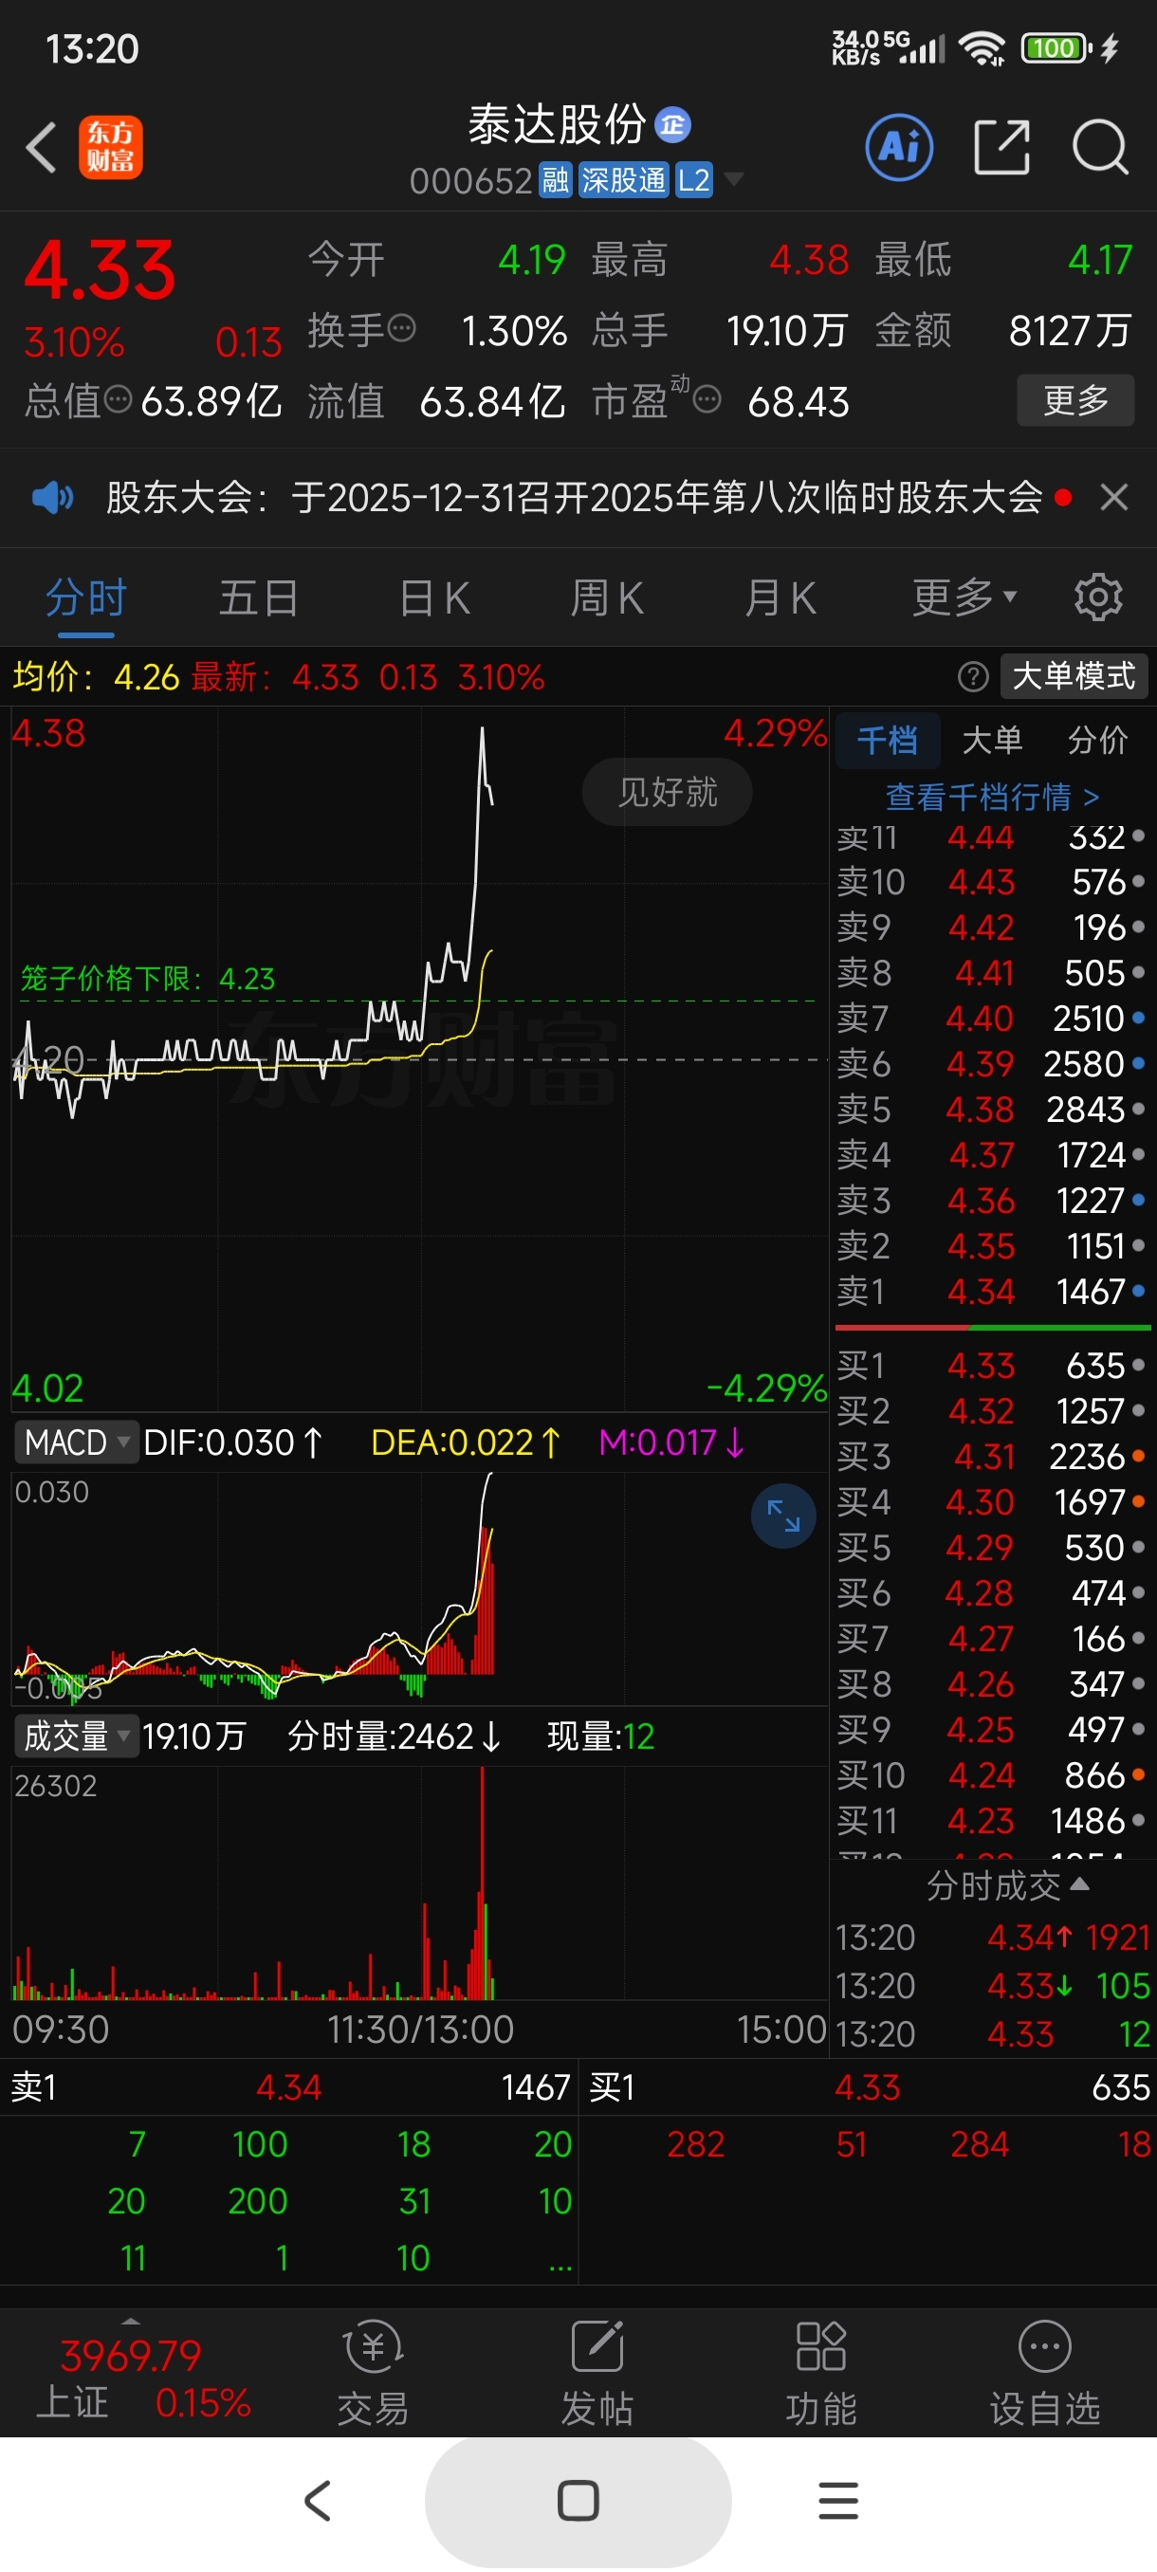The width and height of the screenshot is (1157, 2572).
Task: Tap the 买3 row at 4.31
Action: pyautogui.click(x=991, y=1457)
